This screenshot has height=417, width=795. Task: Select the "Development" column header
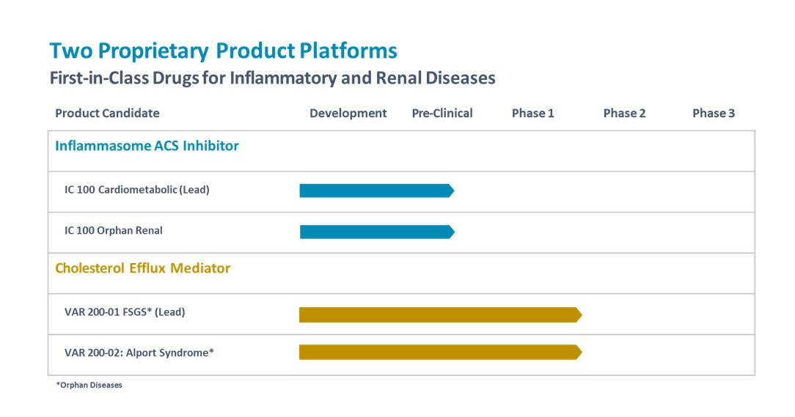[348, 113]
